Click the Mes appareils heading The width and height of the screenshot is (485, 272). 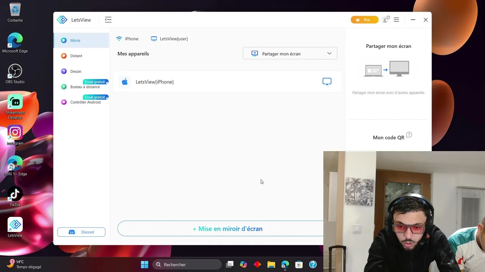pos(133,54)
